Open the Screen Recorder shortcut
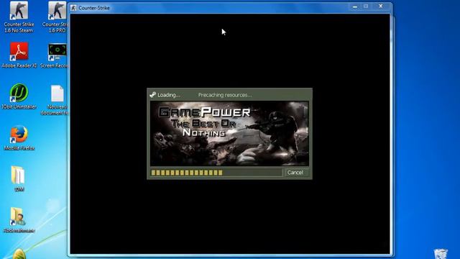 pyautogui.click(x=57, y=56)
